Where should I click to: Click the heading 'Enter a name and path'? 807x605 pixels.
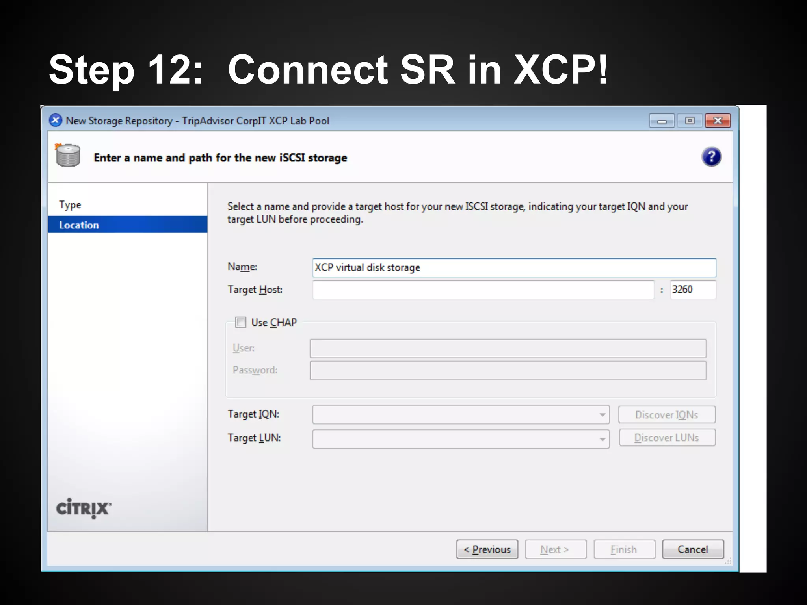pos(220,158)
